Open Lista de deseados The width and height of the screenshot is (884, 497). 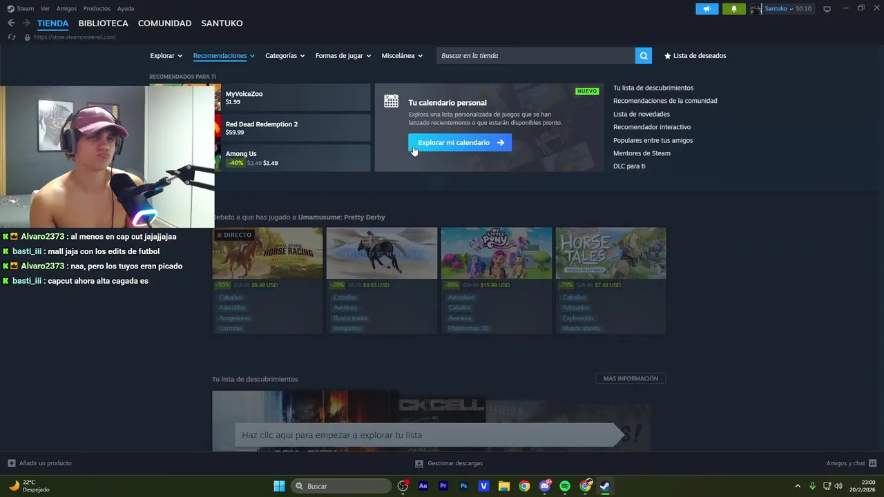coord(695,56)
